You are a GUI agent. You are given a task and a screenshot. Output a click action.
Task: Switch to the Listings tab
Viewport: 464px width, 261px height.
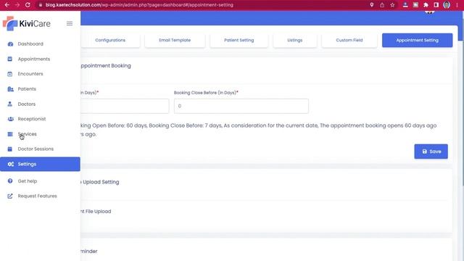tap(295, 41)
